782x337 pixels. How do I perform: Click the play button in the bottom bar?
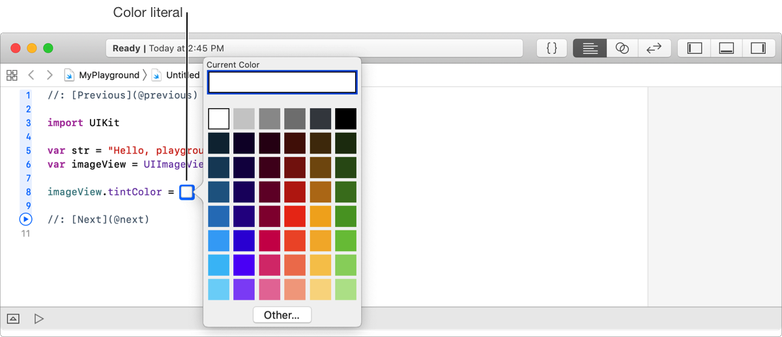coord(39,318)
